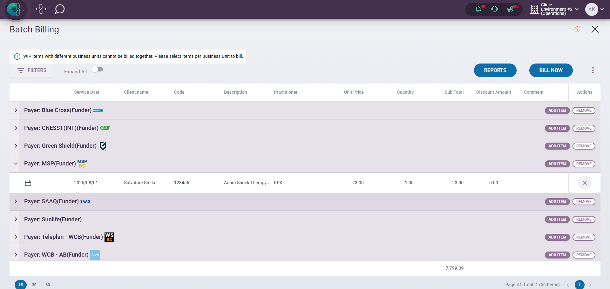Remove the Salvatore Stella line item
Image resolution: width=610 pixels, height=289 pixels.
click(x=584, y=183)
